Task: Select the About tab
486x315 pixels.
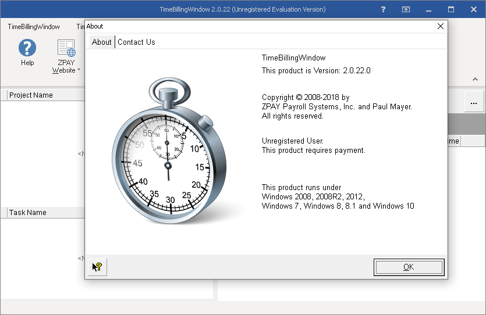Action: coord(102,42)
